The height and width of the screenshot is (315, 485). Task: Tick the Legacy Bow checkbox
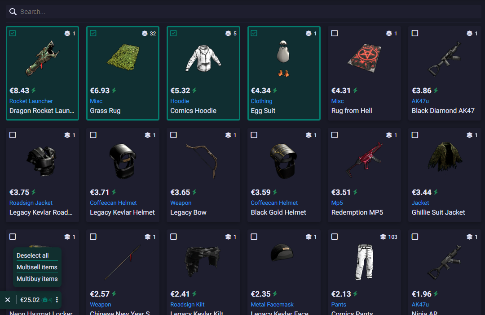tap(173, 135)
